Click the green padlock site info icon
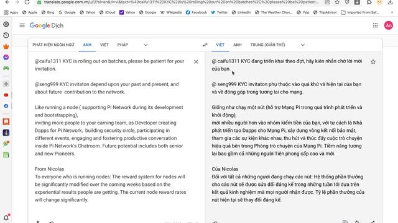Screen dimensions: 398x223 [39, 2]
